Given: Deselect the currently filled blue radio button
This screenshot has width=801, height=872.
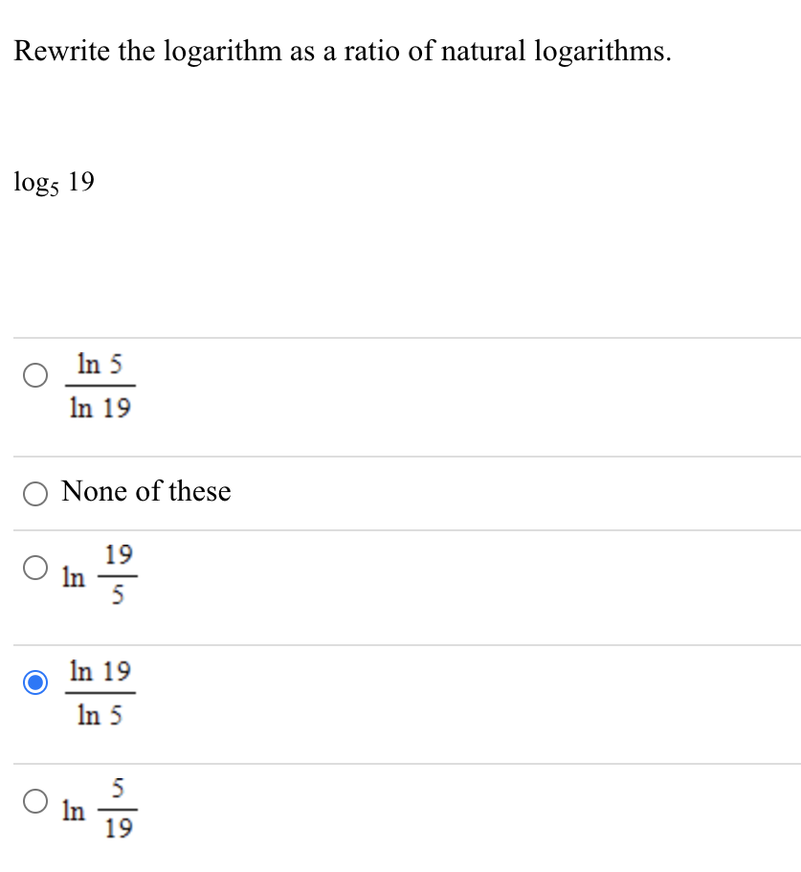Looking at the screenshot, I should coord(34,682).
